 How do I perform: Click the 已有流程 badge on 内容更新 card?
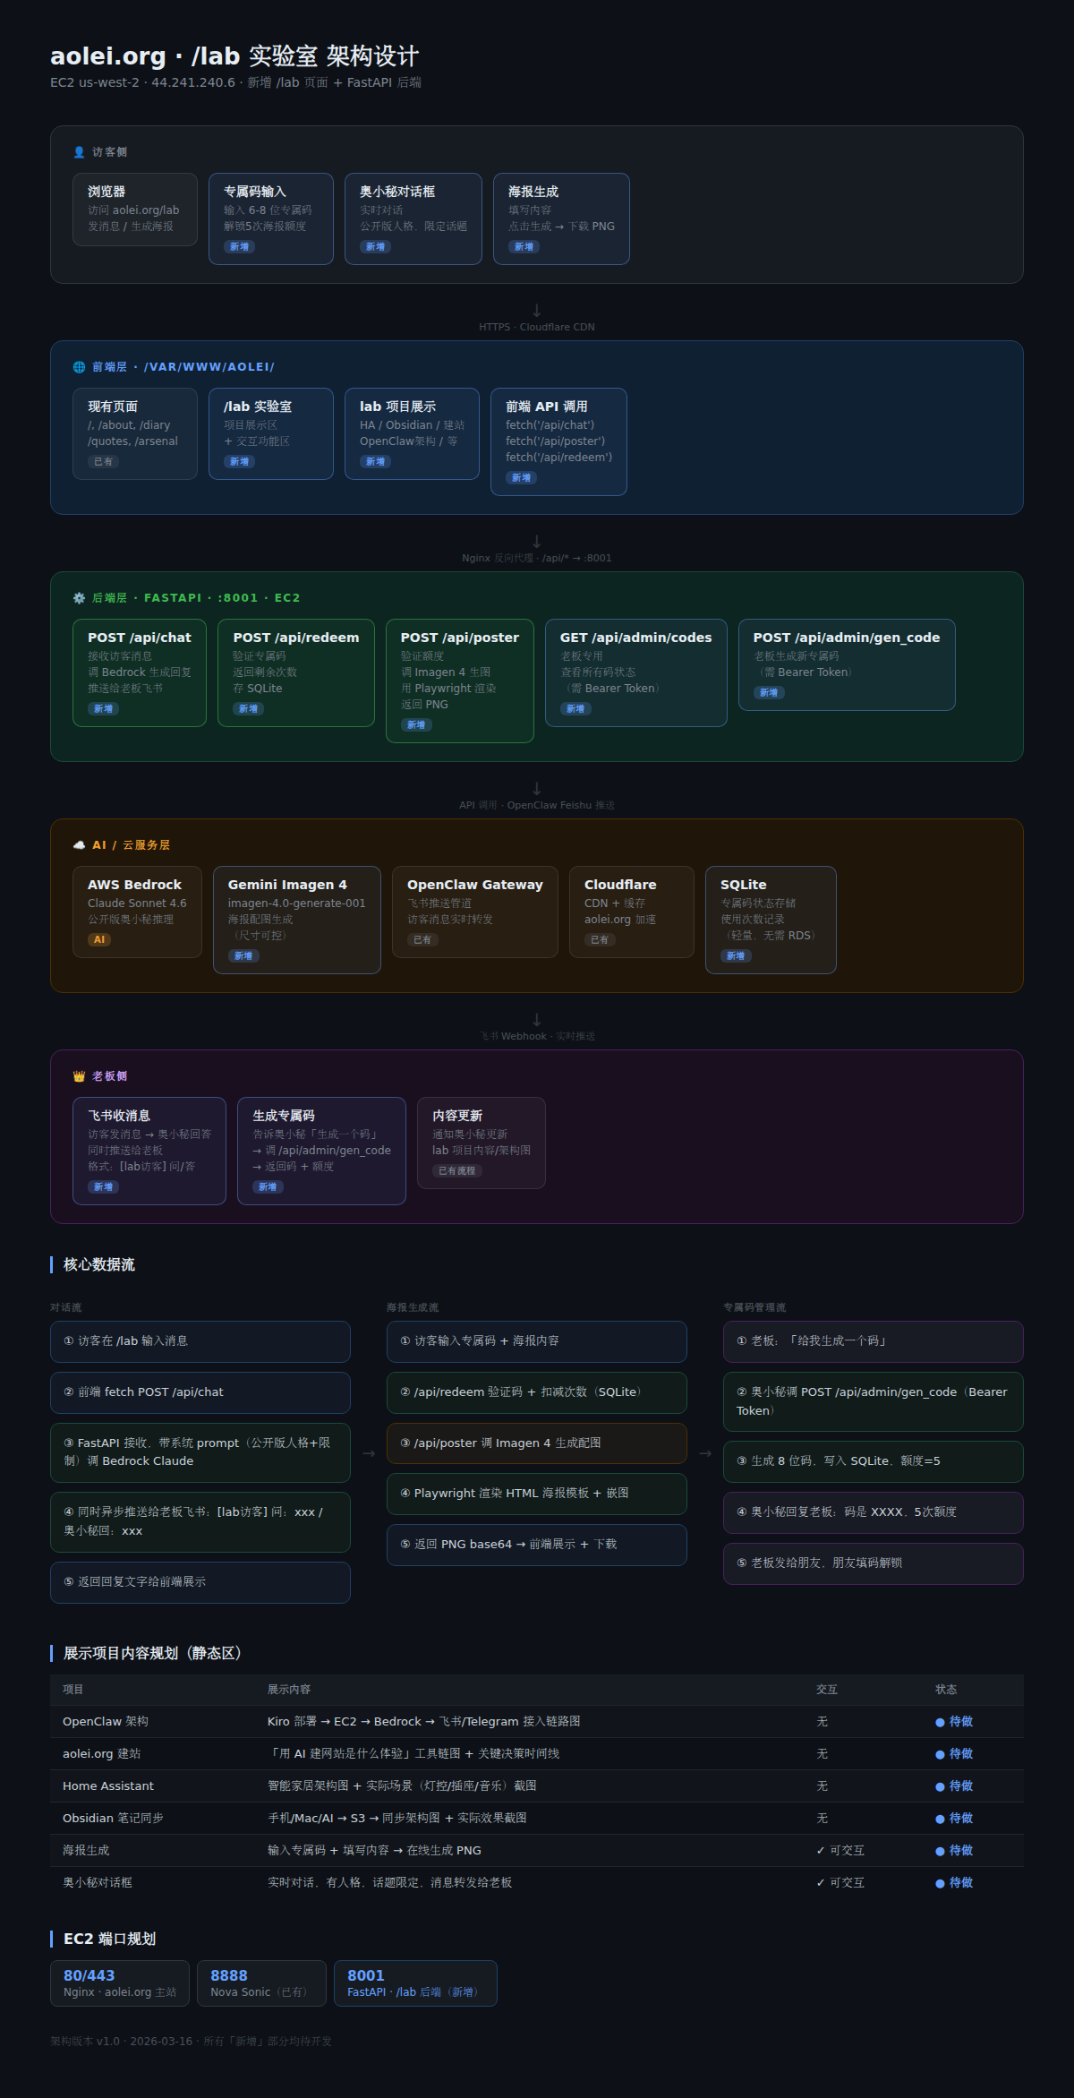[x=457, y=1170]
